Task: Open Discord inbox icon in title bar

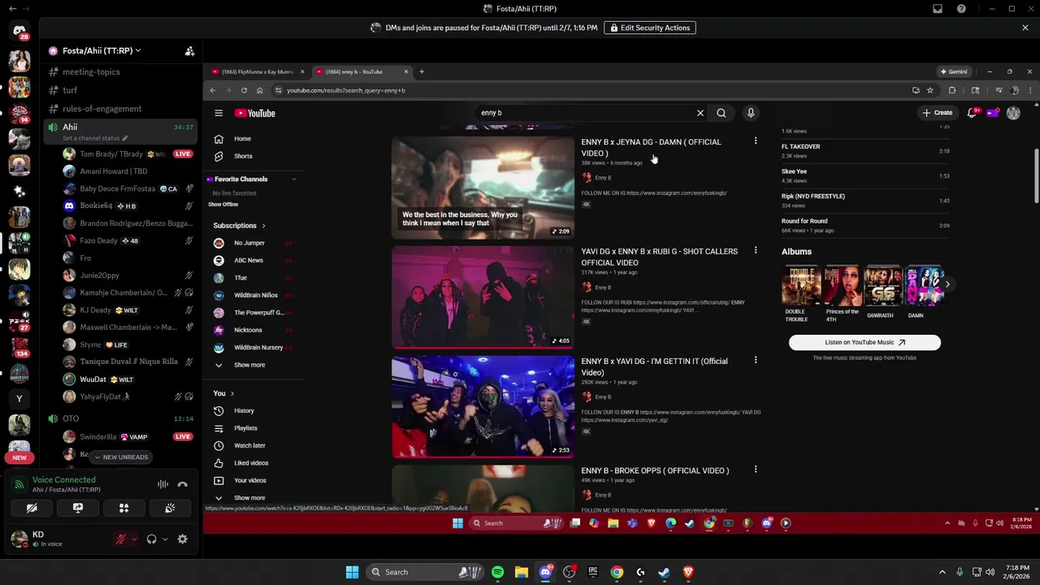Action: click(938, 9)
